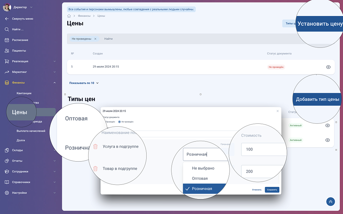Screen dimensions: 343x214
Task: Delete the Услуга в подгруппе row
Action: coord(95,147)
